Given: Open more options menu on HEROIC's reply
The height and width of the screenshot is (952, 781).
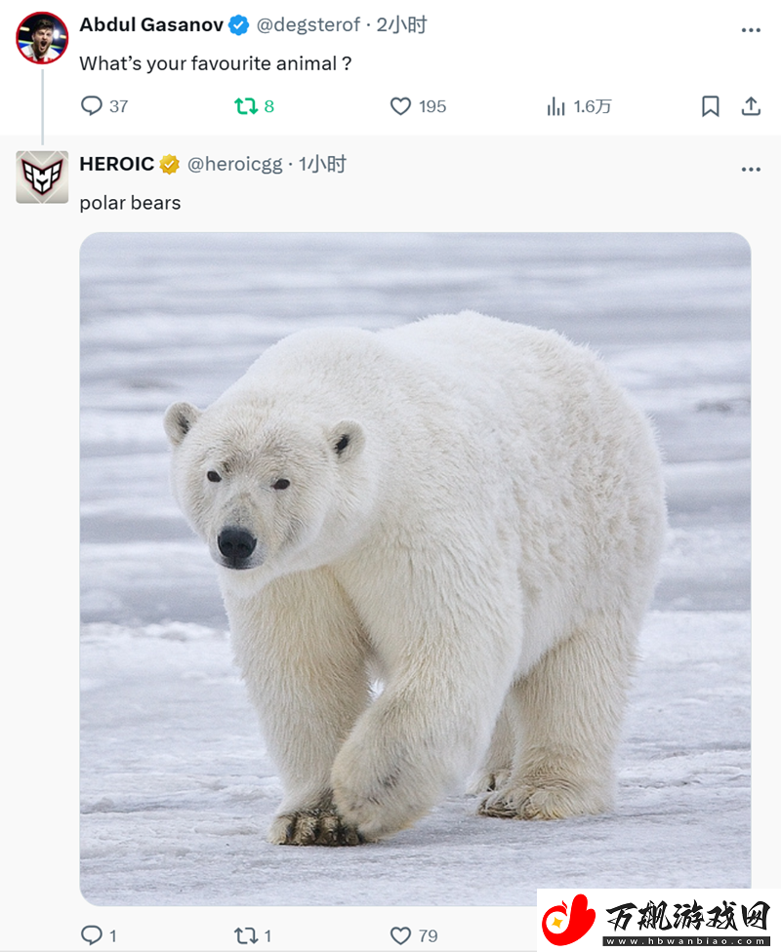Looking at the screenshot, I should click(751, 170).
